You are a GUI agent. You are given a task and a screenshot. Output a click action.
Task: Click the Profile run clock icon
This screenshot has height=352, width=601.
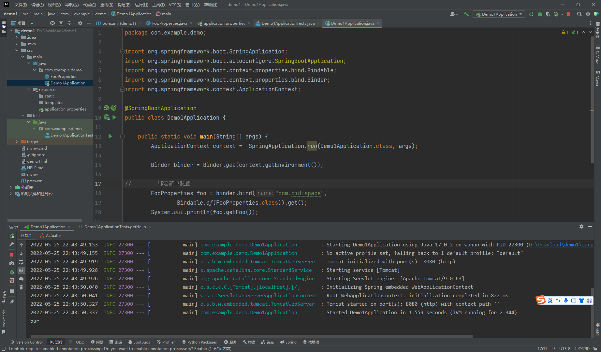[x=556, y=14]
